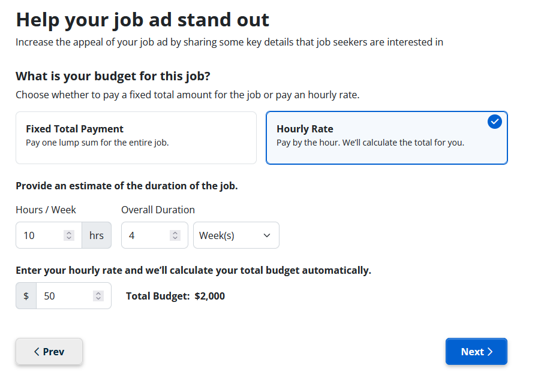Select the Fixed Total Payment option
Screen dimensions: 541x390
pos(136,137)
